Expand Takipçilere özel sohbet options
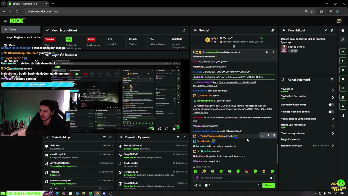Screen dimensions: 348x196 [333, 97]
